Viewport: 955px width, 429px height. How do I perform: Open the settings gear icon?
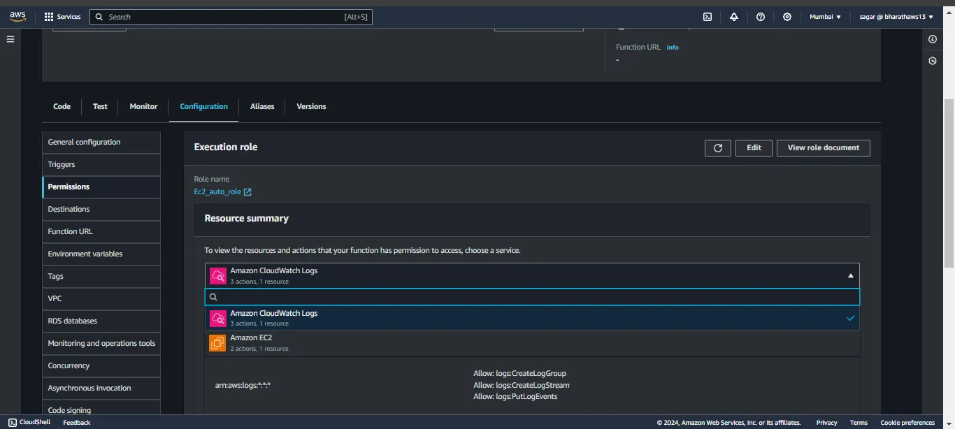[x=787, y=17]
